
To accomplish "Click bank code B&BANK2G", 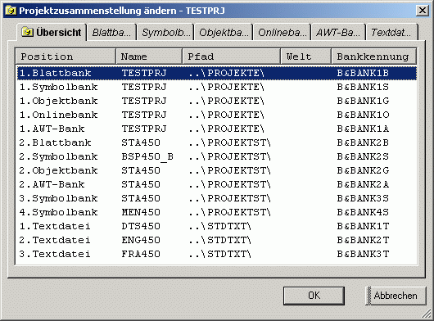I will coord(363,170).
